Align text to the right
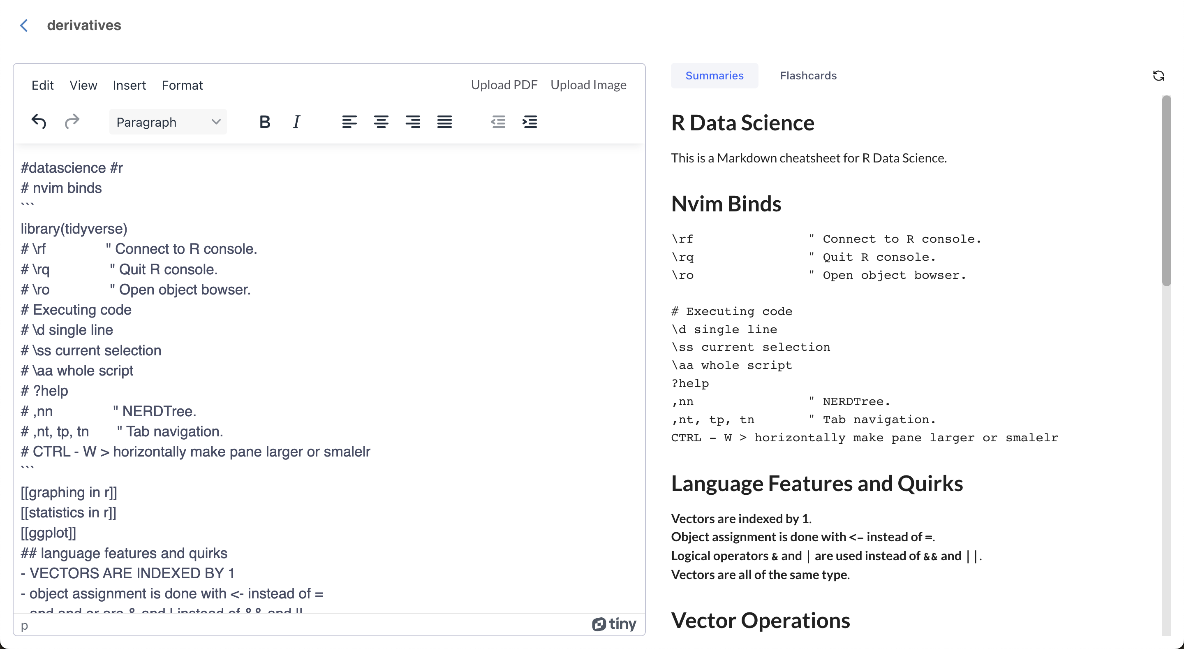The height and width of the screenshot is (649, 1184). click(412, 122)
